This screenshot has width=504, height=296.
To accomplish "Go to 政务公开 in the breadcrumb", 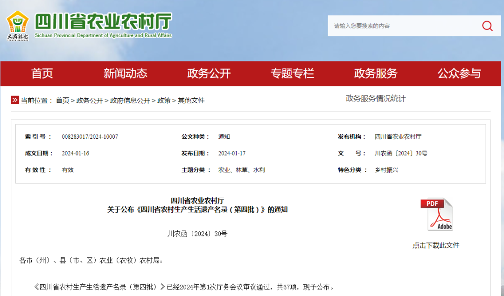I will click(90, 101).
